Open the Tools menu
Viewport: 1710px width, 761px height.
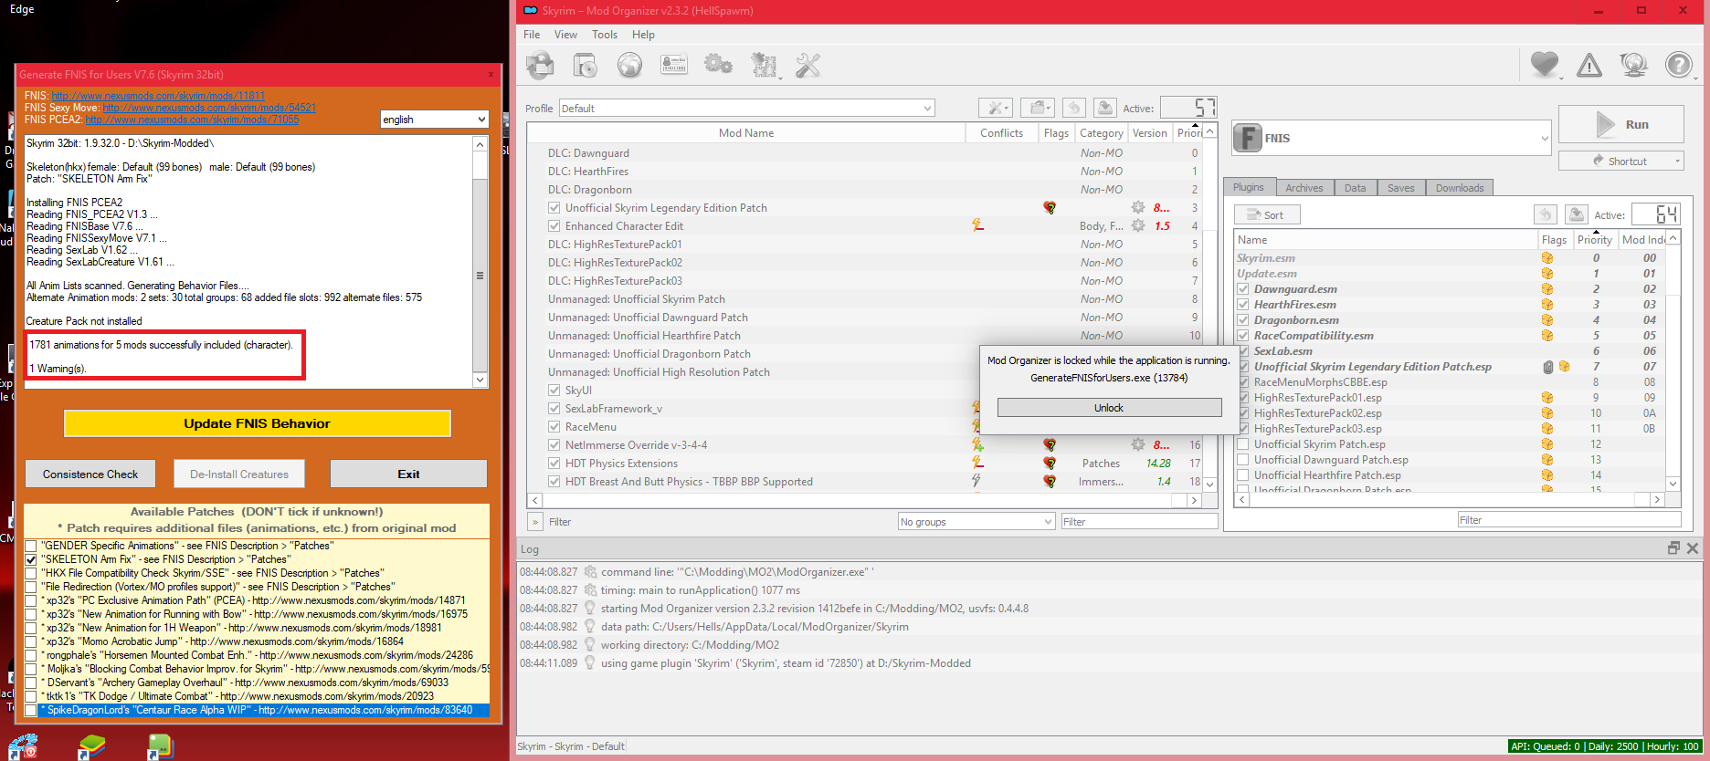[x=605, y=35]
